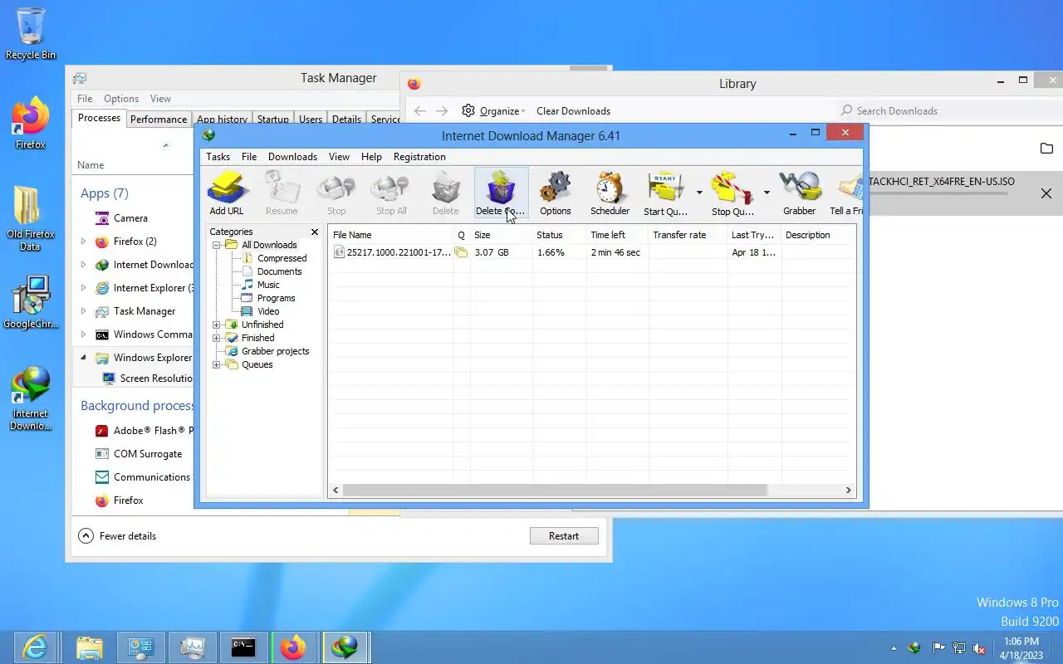The height and width of the screenshot is (664, 1063).
Task: Expand the Finished tree node
Action: click(217, 338)
